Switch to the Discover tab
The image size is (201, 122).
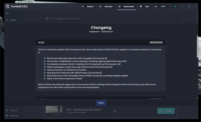[106, 7]
